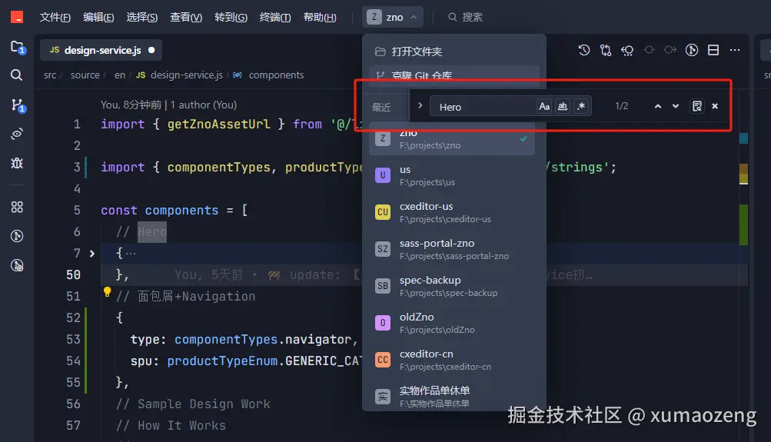Switch to the oldZno recent project

click(452, 323)
